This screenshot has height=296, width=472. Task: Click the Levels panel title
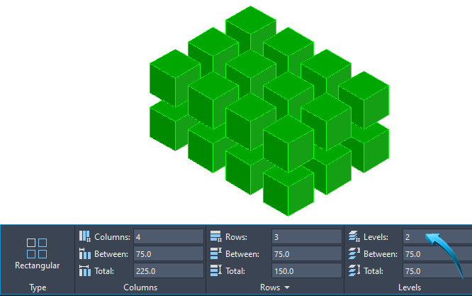click(x=410, y=287)
